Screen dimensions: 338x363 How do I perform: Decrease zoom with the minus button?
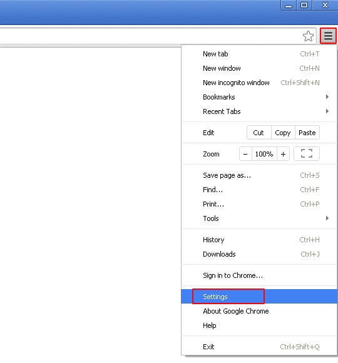pyautogui.click(x=245, y=154)
